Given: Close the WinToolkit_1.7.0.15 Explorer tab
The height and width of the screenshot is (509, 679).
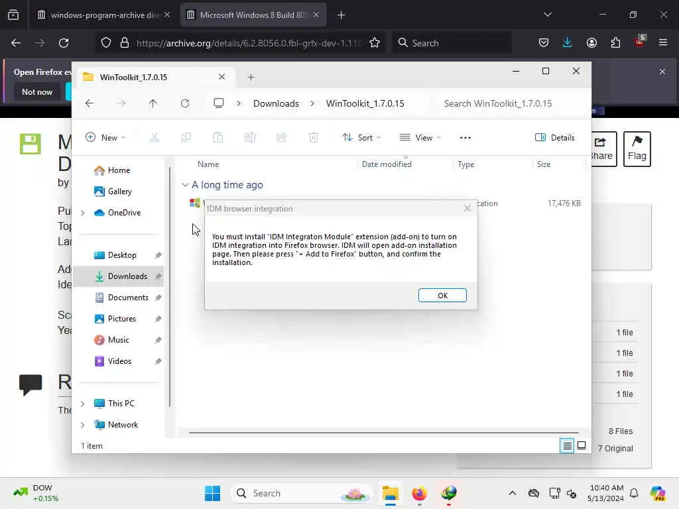Looking at the screenshot, I should (221, 77).
